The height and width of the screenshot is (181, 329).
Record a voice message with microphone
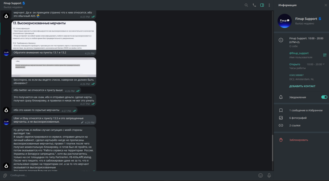[x=269, y=175]
